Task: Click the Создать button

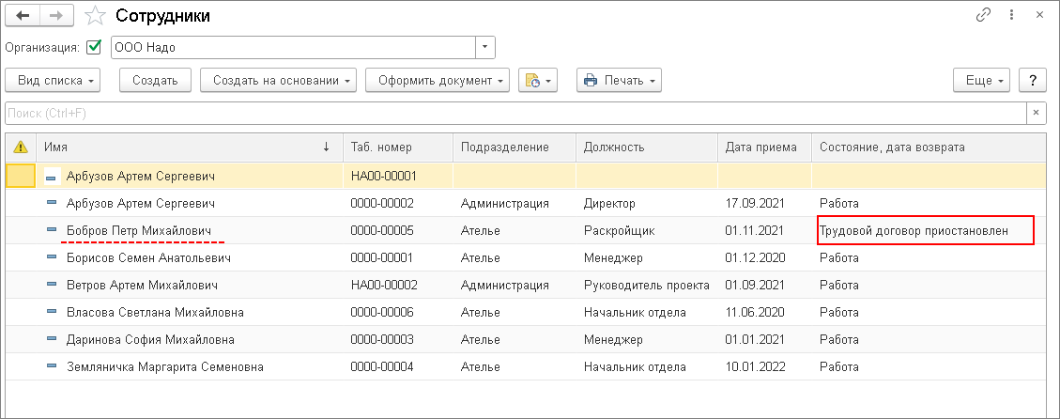Action: pyautogui.click(x=155, y=81)
